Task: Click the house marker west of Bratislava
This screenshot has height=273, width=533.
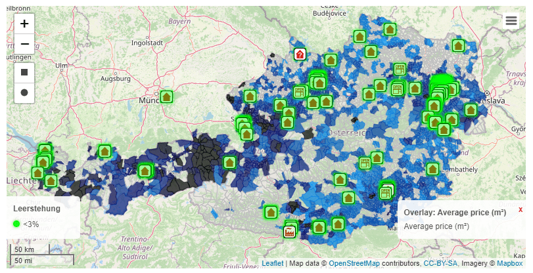Action: pyautogui.click(x=471, y=110)
